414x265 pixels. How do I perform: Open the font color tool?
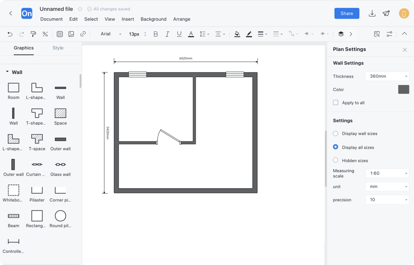tap(191, 34)
